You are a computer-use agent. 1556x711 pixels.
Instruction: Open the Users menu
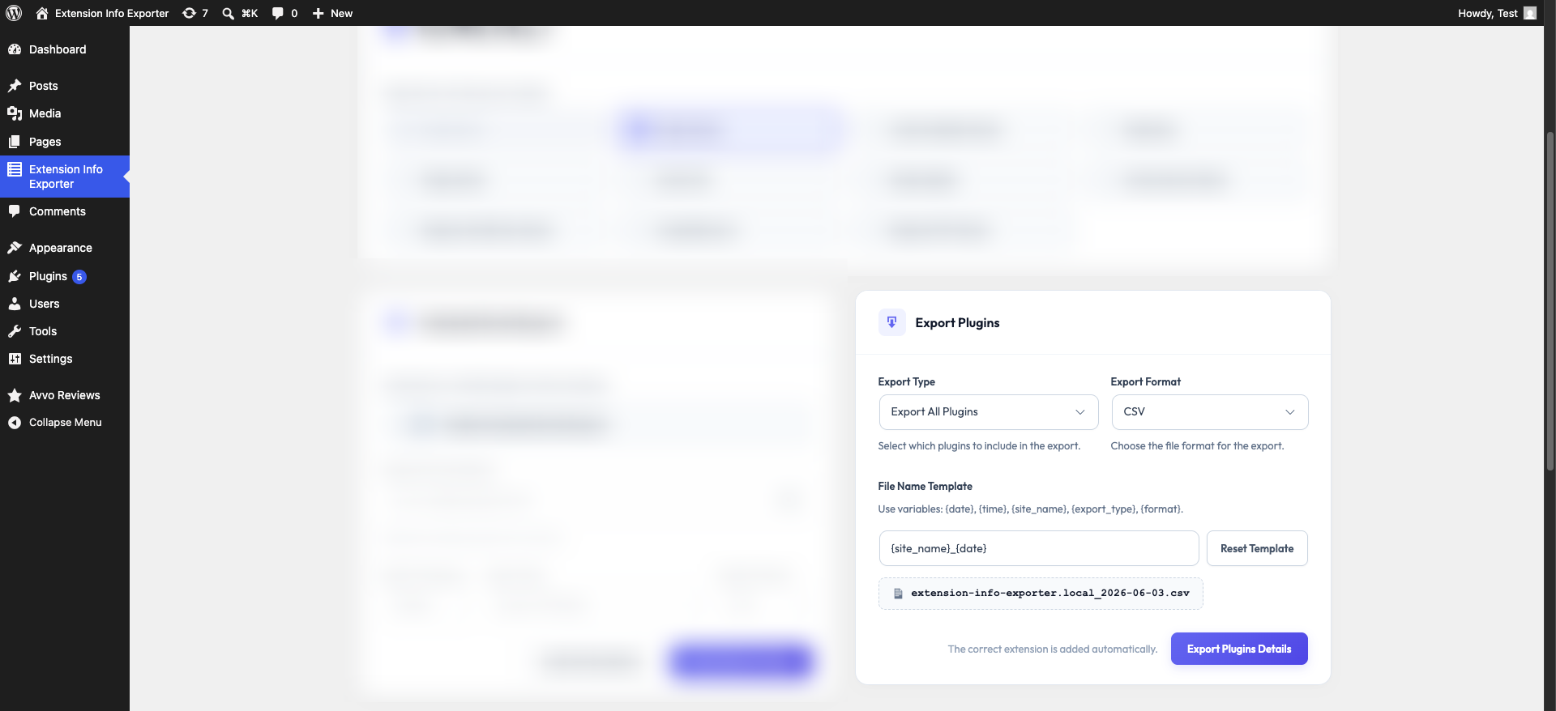pyautogui.click(x=65, y=304)
